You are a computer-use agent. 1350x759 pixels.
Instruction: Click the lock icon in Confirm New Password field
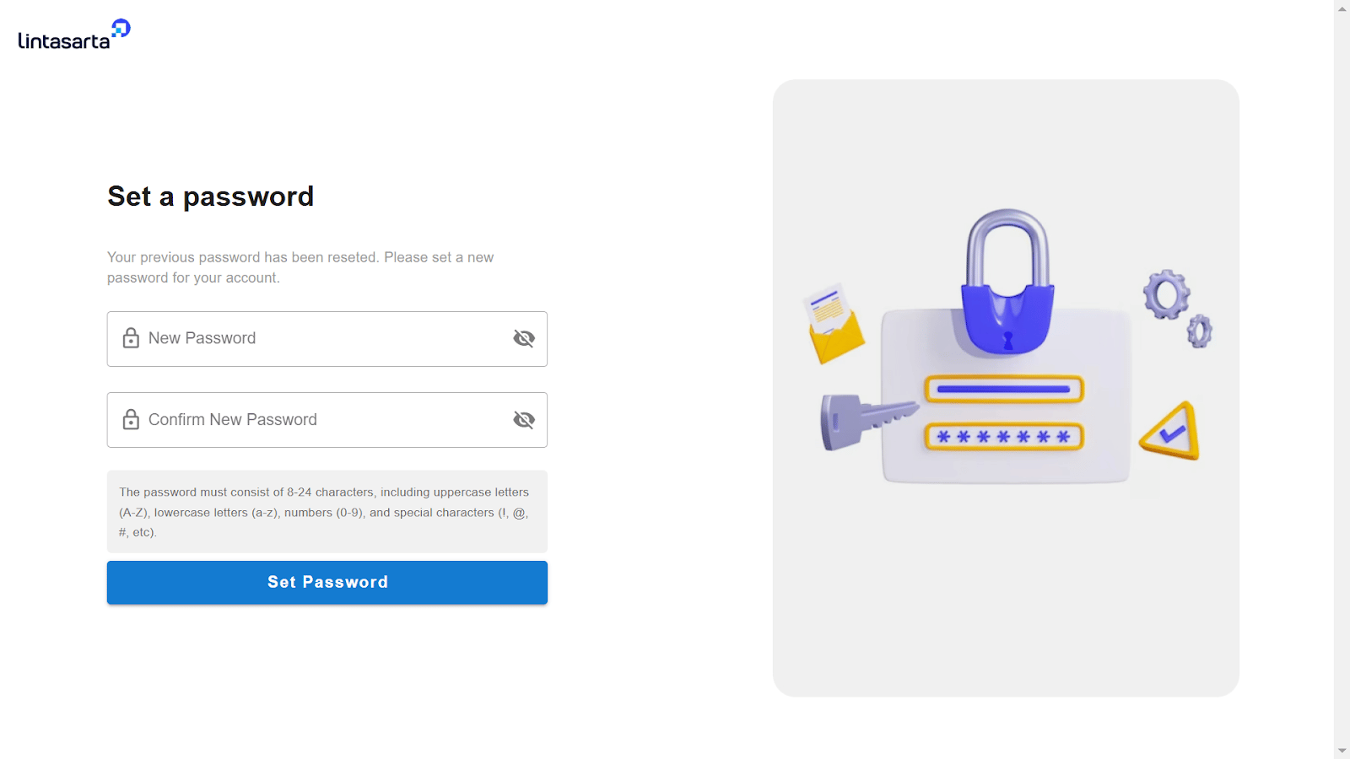point(131,419)
